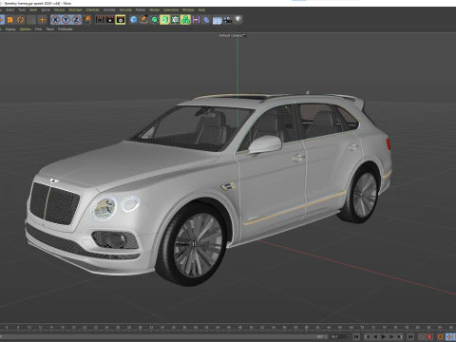Open the Character menu

click(92, 9)
